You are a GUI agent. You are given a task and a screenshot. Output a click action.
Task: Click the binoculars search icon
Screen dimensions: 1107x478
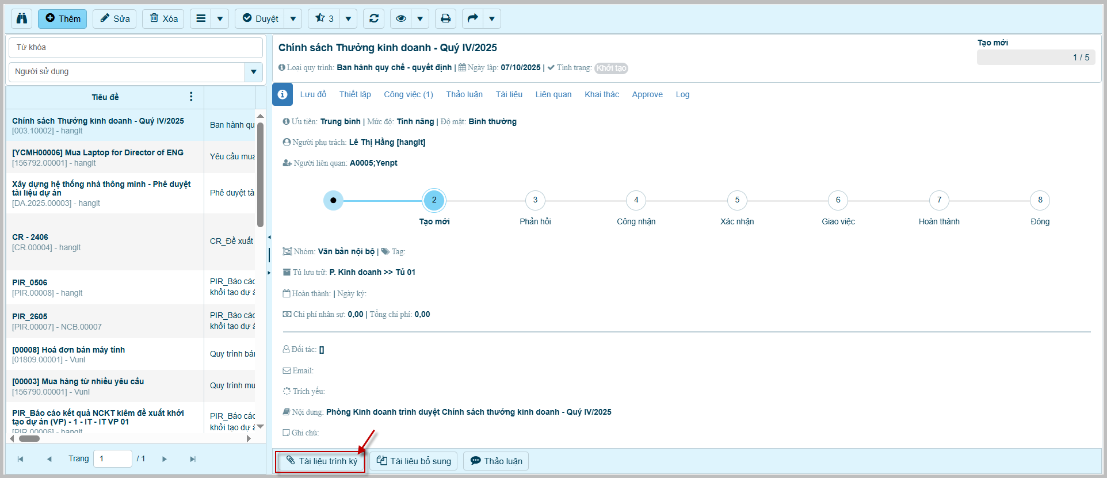coord(22,18)
